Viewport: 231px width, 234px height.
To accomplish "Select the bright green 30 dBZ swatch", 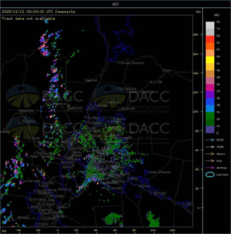I will point(210,115).
